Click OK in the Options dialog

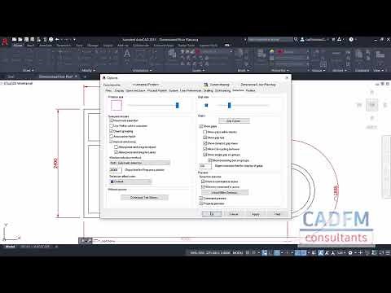[x=212, y=214]
